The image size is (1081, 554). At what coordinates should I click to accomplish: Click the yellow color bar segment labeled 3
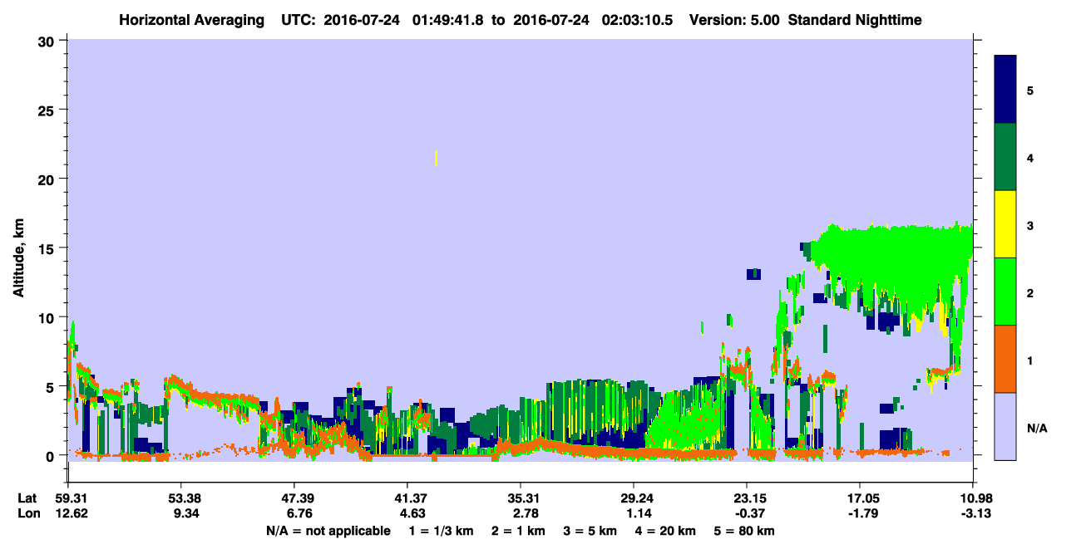(x=1005, y=224)
